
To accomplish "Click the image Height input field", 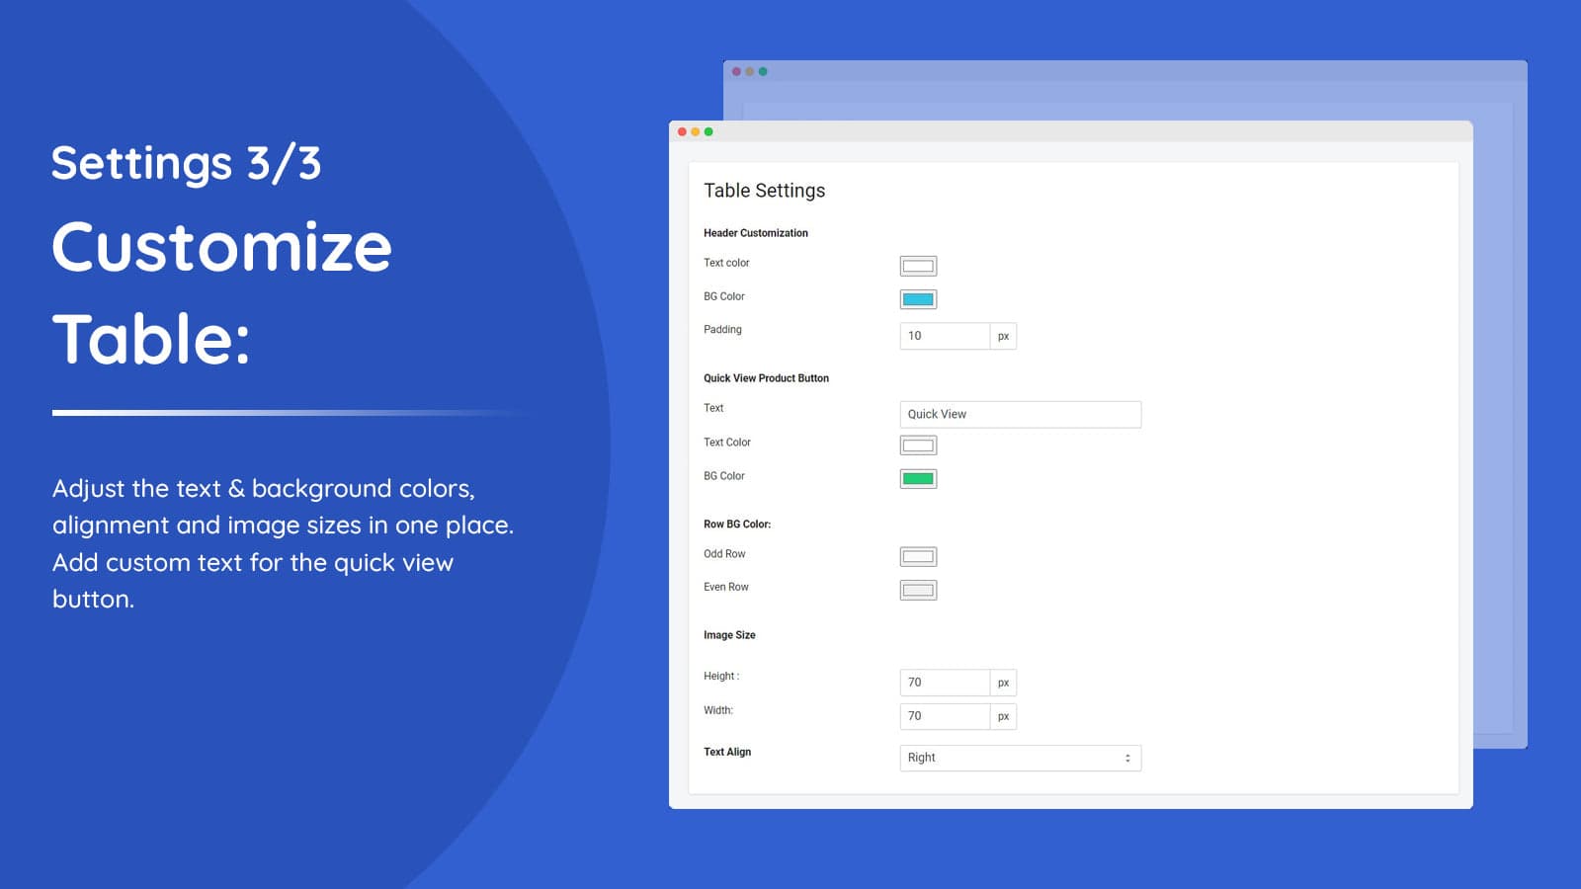I will click(x=945, y=683).
